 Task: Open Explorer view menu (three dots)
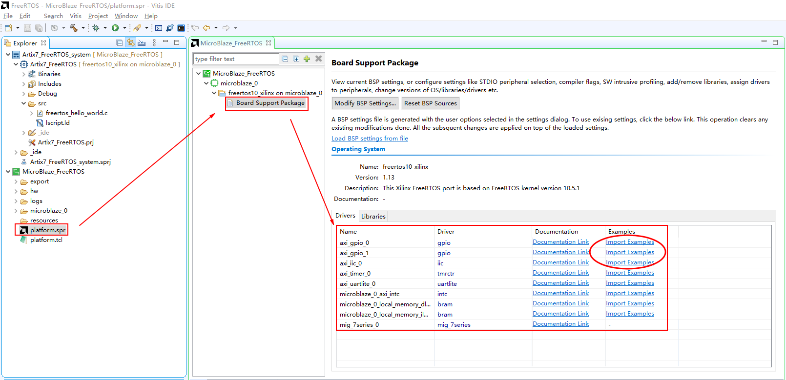pyautogui.click(x=154, y=43)
